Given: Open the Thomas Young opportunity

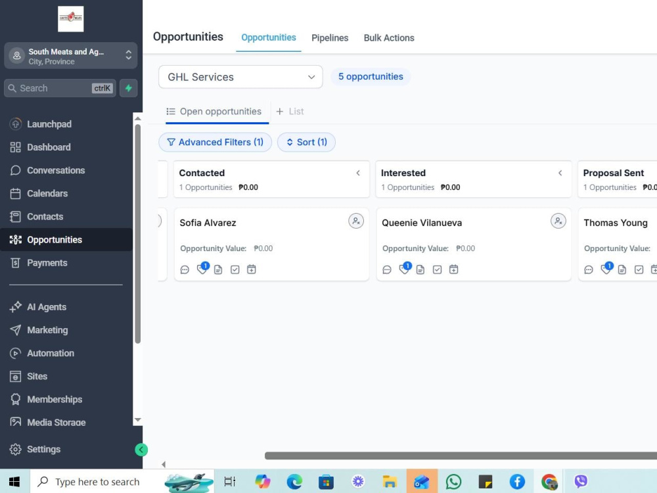Looking at the screenshot, I should tap(616, 223).
